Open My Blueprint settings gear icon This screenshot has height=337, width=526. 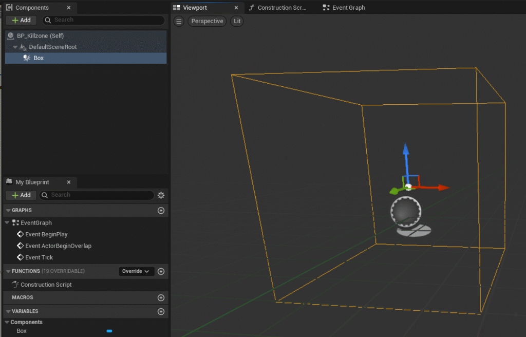point(161,195)
